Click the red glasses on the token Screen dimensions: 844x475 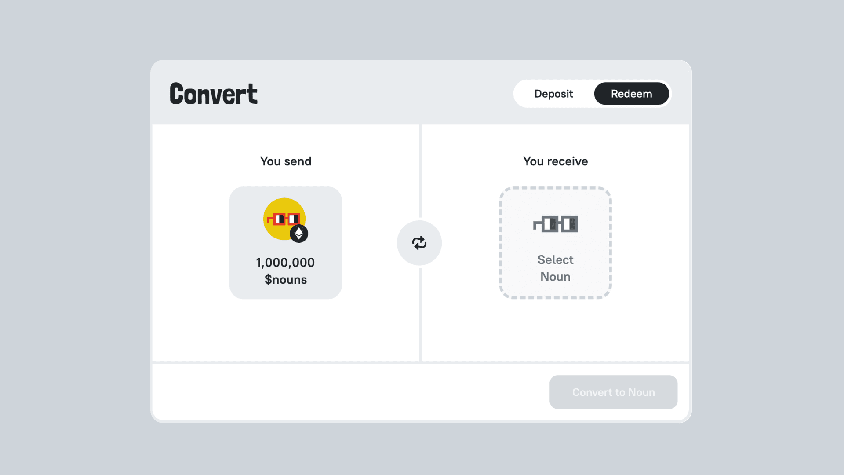pos(284,219)
